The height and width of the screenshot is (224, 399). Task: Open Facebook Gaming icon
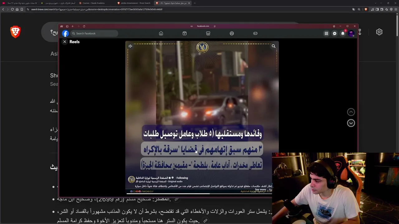tap(255, 34)
